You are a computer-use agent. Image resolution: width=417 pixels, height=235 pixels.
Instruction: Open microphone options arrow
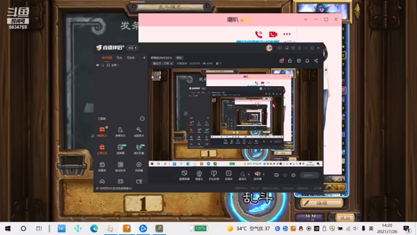coord(249,174)
